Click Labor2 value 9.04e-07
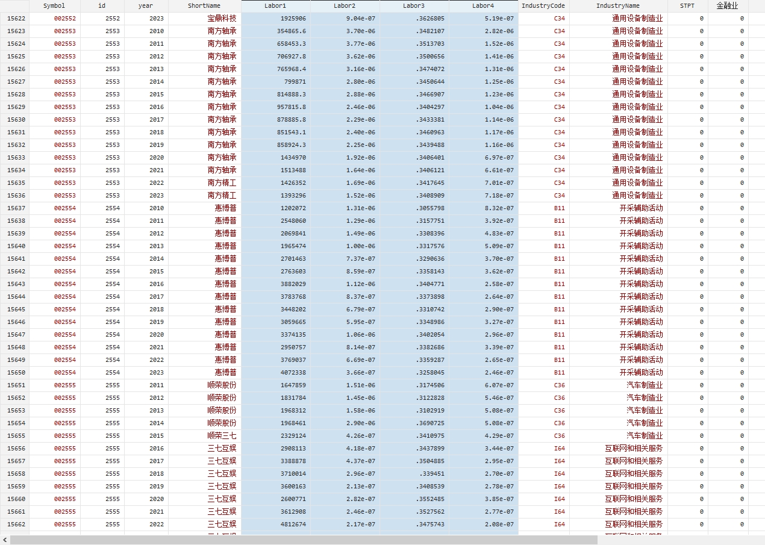 (x=361, y=19)
